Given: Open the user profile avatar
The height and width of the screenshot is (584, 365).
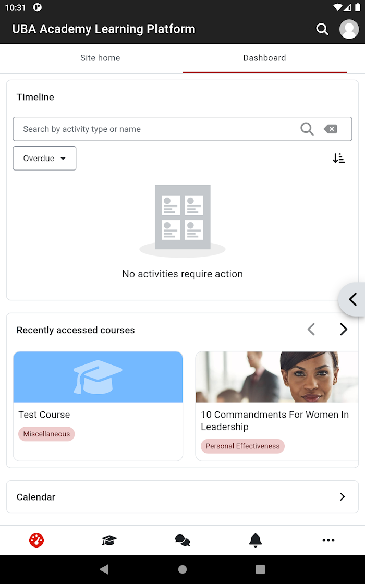Looking at the screenshot, I should click(349, 29).
